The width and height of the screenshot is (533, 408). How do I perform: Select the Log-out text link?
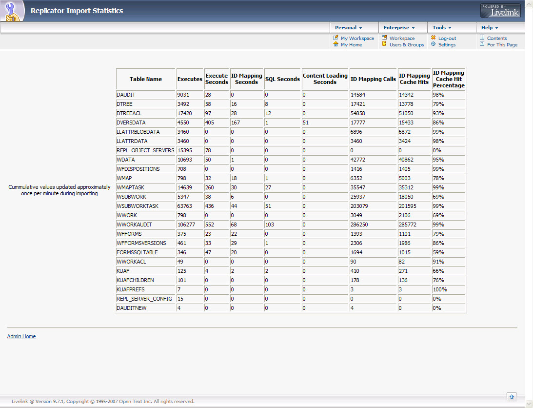tap(447, 39)
